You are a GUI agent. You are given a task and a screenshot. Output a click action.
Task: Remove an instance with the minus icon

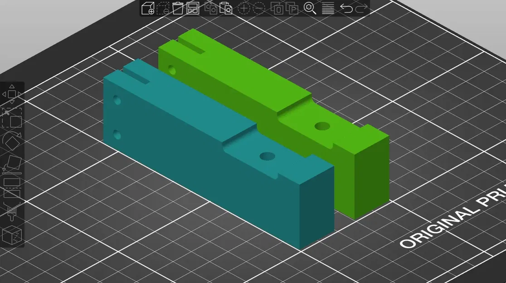click(x=259, y=8)
